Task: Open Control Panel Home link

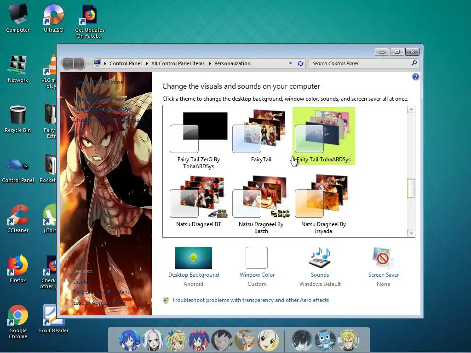Action: pos(98,82)
